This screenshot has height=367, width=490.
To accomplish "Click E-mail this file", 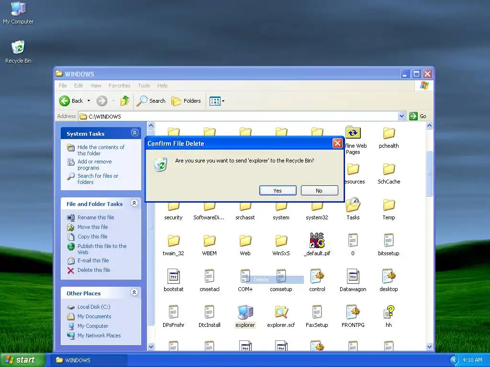I will (x=93, y=260).
